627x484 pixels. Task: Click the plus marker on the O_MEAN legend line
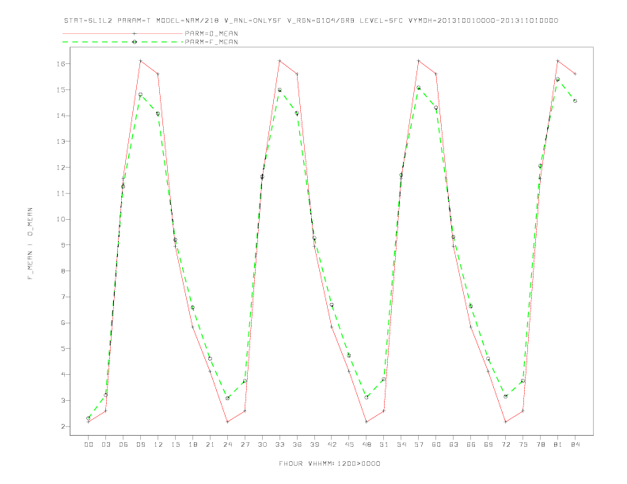coord(135,33)
